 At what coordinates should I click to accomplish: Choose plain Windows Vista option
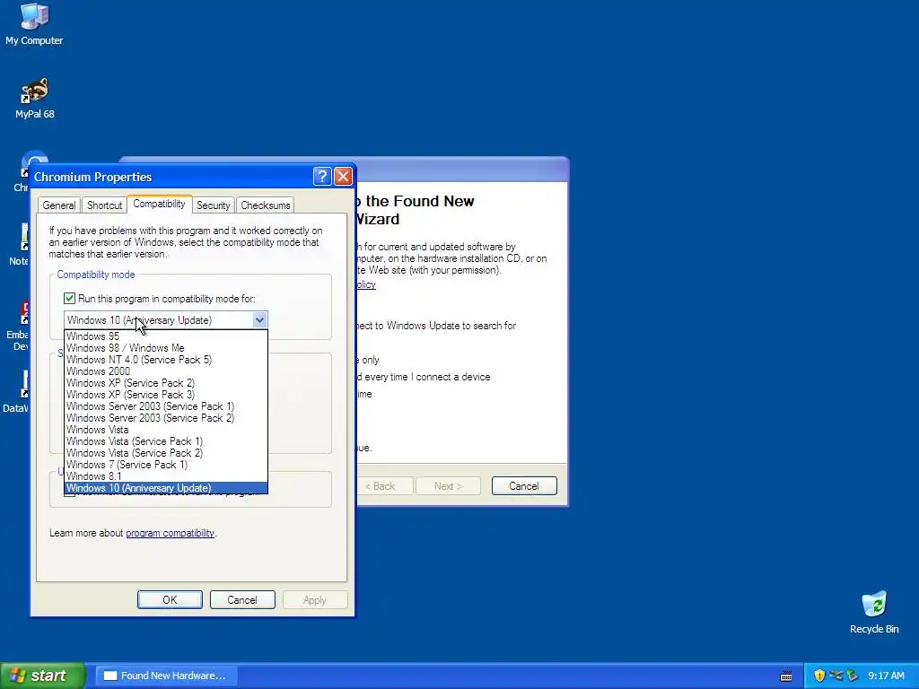coord(166,430)
